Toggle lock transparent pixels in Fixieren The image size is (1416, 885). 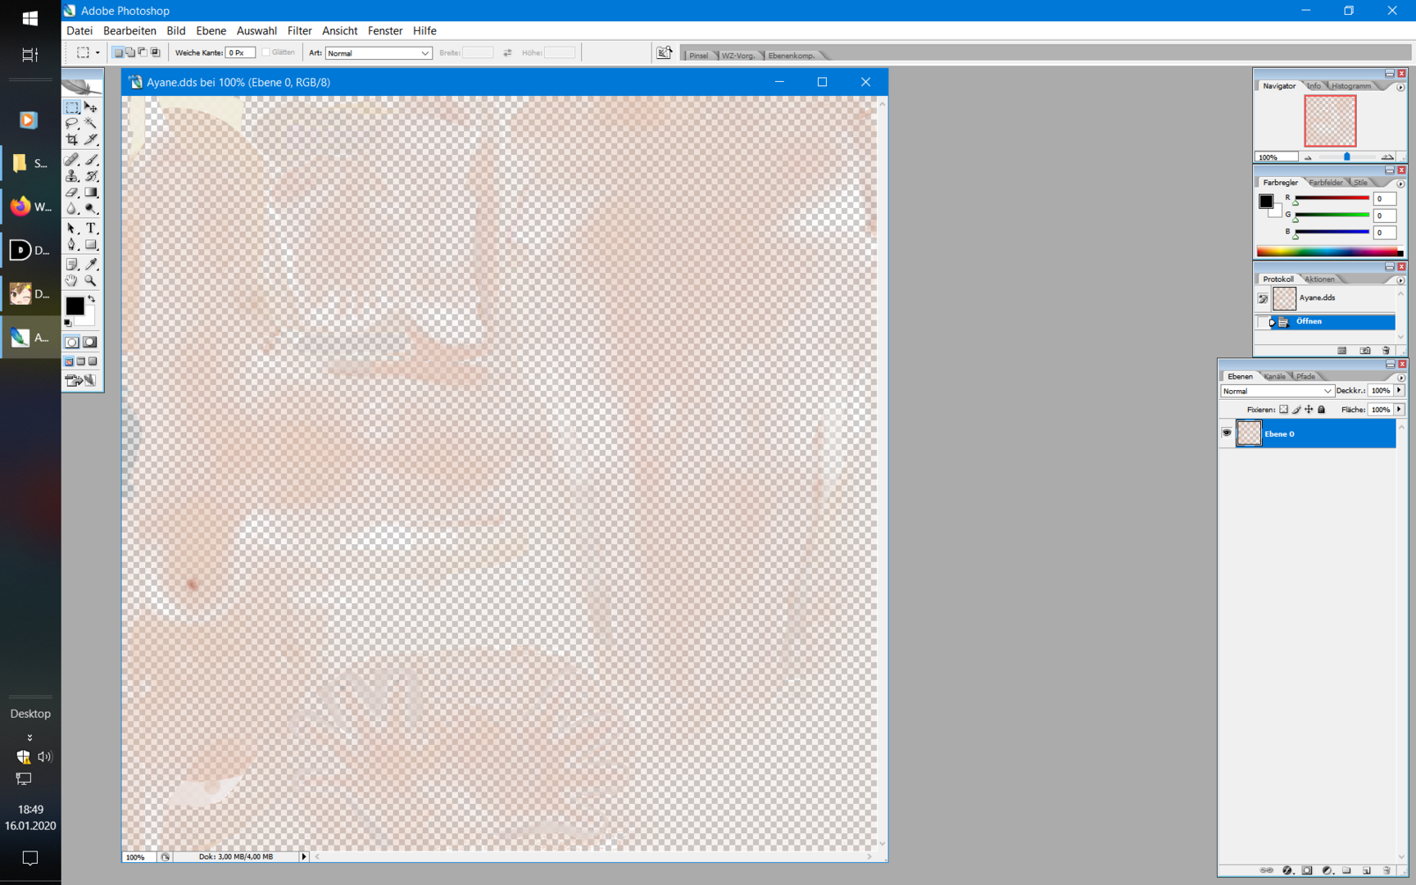tap(1284, 410)
